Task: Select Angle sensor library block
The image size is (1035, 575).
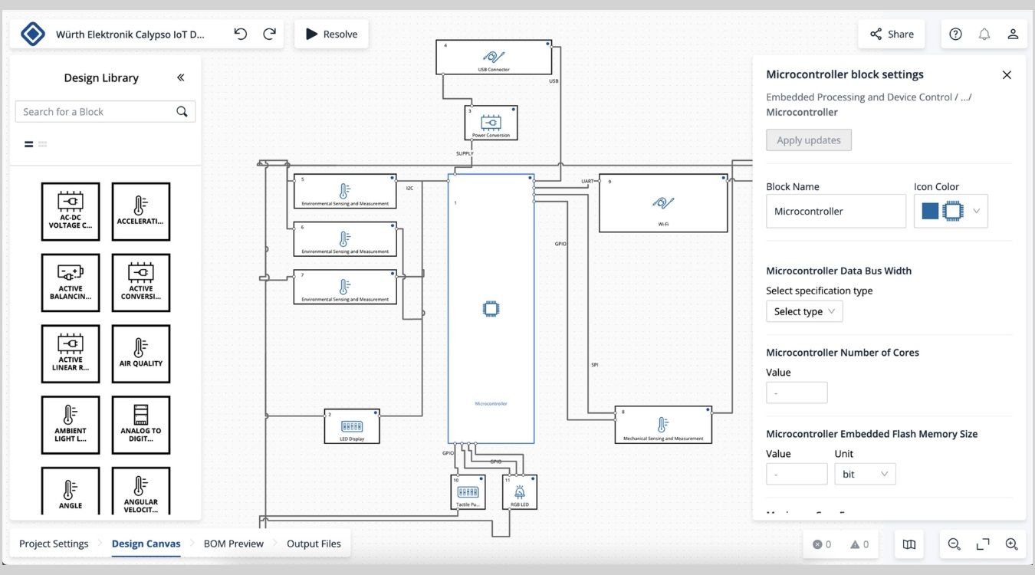Action: [71, 491]
